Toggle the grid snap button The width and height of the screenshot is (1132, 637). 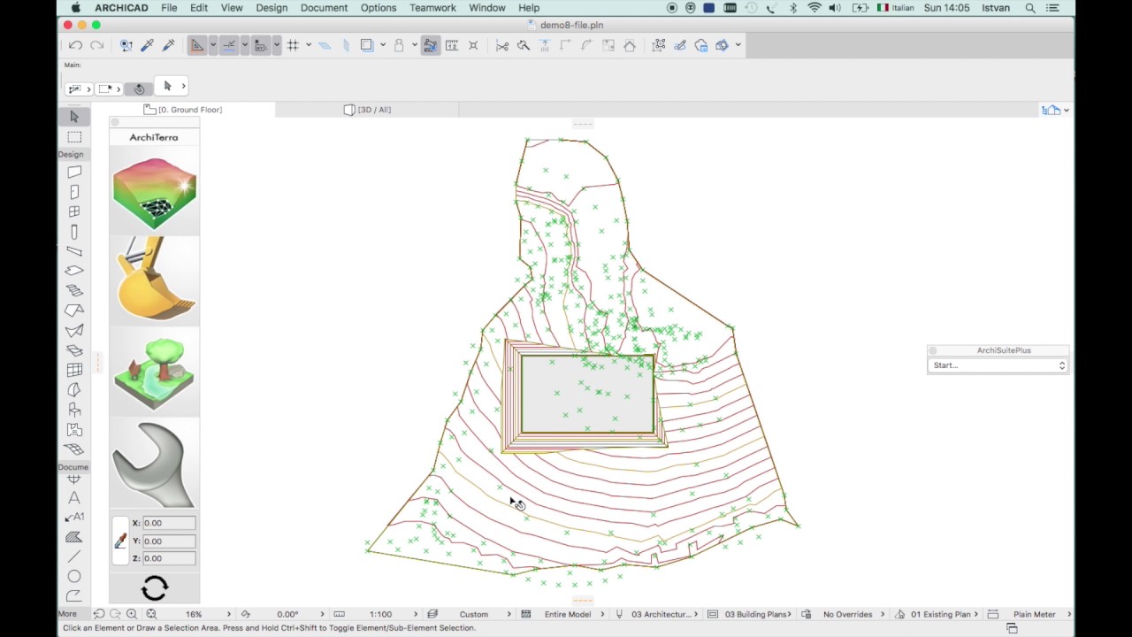[293, 45]
